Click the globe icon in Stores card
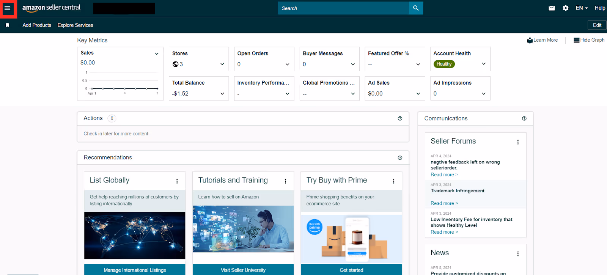This screenshot has height=275, width=607. pos(175,64)
